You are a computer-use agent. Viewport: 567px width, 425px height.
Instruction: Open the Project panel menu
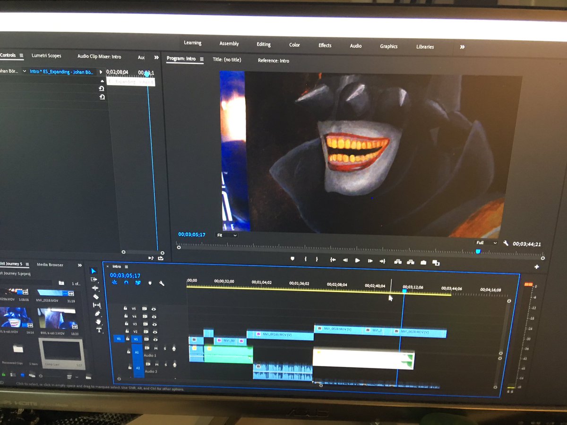(27, 264)
